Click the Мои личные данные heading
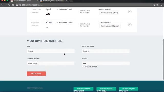Screen dimensions: 164x92 coord(44,41)
